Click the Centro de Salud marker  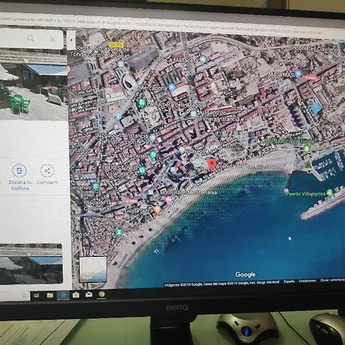tap(120, 64)
